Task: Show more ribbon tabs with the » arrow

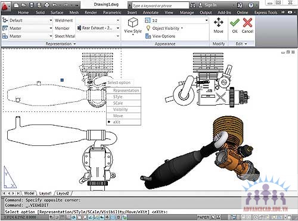Action: point(283,13)
